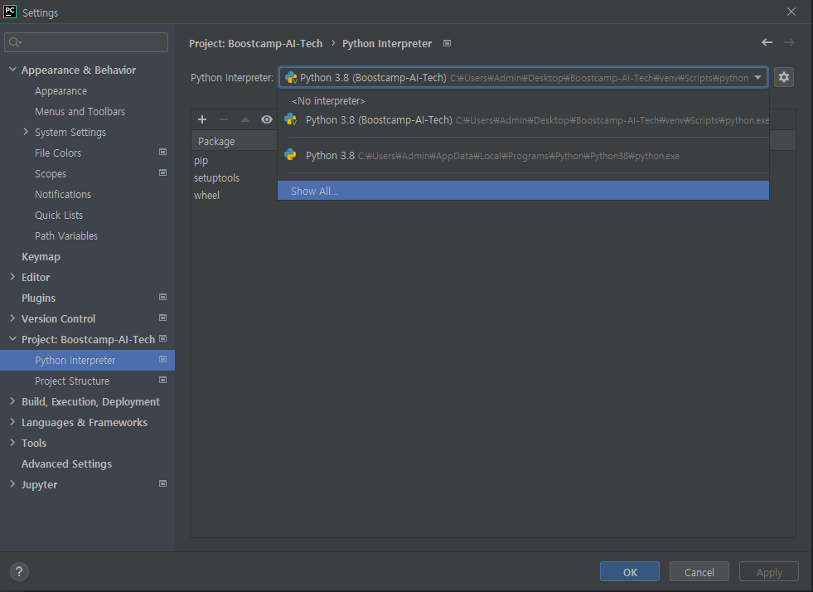Select the <No interpreter> option
Screen dimensions: 813x592
click(523, 100)
